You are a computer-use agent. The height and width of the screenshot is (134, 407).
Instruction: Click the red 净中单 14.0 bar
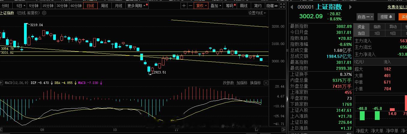click(x=392, y=110)
